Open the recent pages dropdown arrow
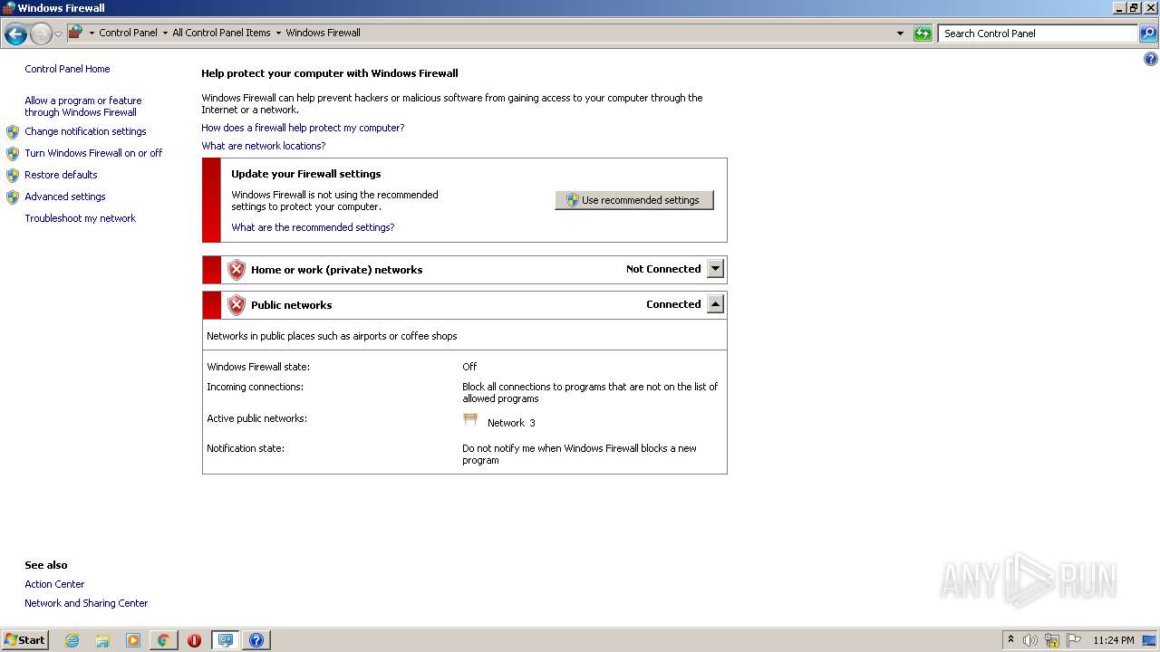The width and height of the screenshot is (1160, 652). (58, 34)
